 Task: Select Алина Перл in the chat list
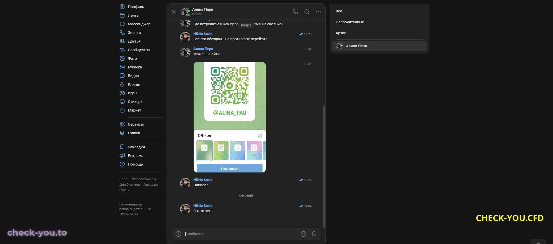coord(380,46)
